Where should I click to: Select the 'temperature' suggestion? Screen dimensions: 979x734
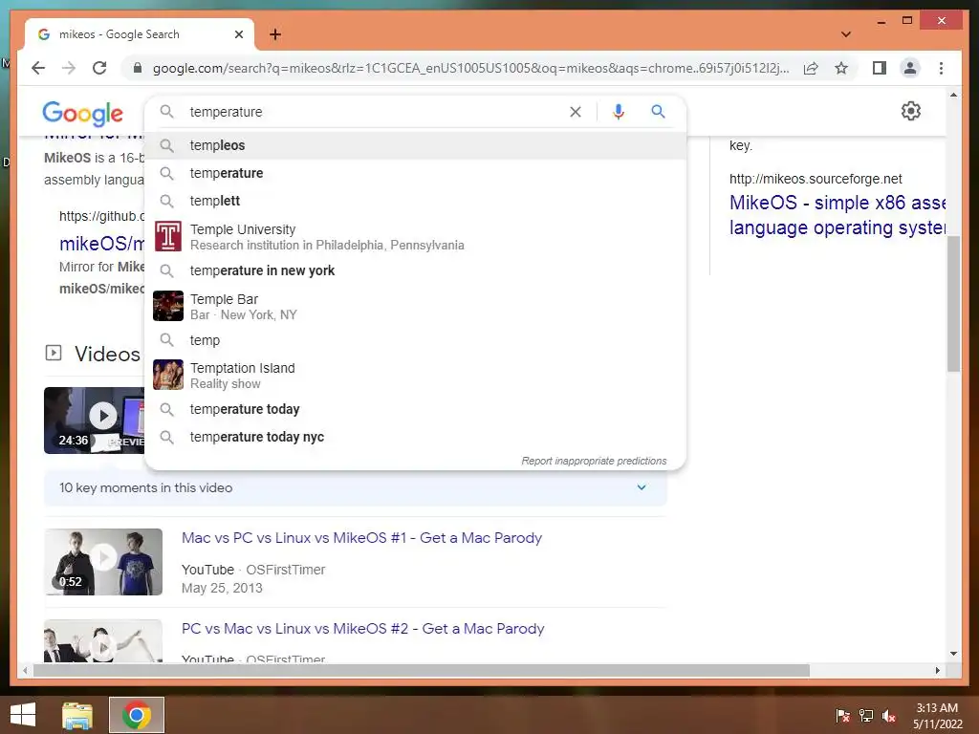[x=415, y=173]
